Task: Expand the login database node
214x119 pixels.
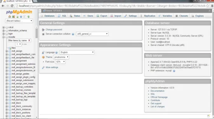Action: [3, 34]
